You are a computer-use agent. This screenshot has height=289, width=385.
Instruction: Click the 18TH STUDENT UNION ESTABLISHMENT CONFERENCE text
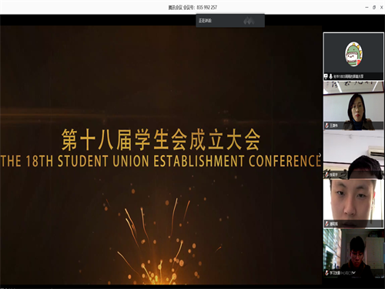[x=173, y=161]
